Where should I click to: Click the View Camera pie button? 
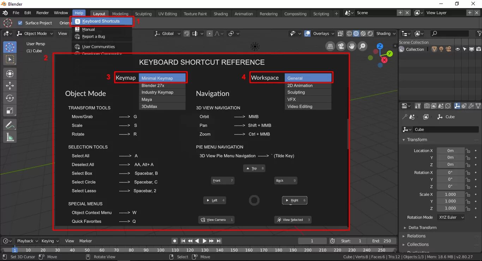pyautogui.click(x=217, y=220)
